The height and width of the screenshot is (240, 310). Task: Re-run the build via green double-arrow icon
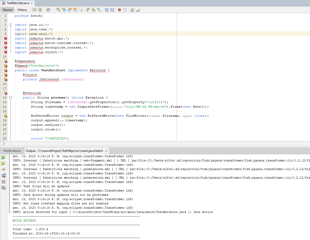3,157
